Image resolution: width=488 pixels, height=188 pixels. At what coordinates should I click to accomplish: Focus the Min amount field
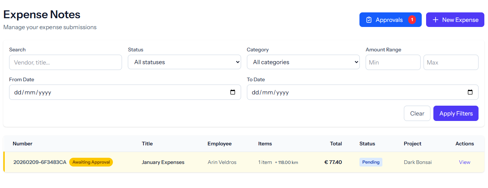(393, 62)
